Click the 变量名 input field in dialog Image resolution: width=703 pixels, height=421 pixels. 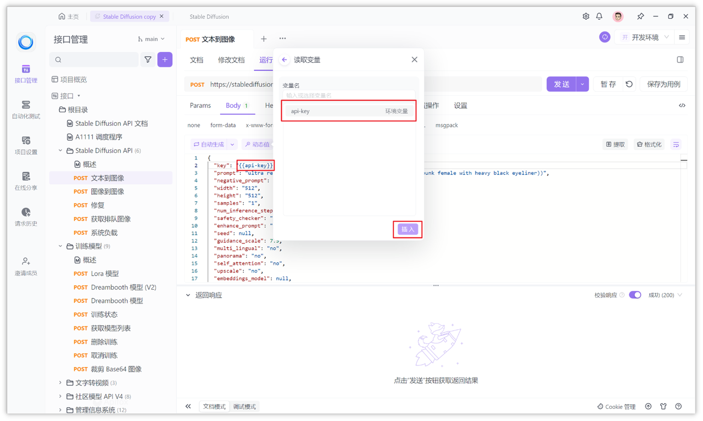[349, 95]
